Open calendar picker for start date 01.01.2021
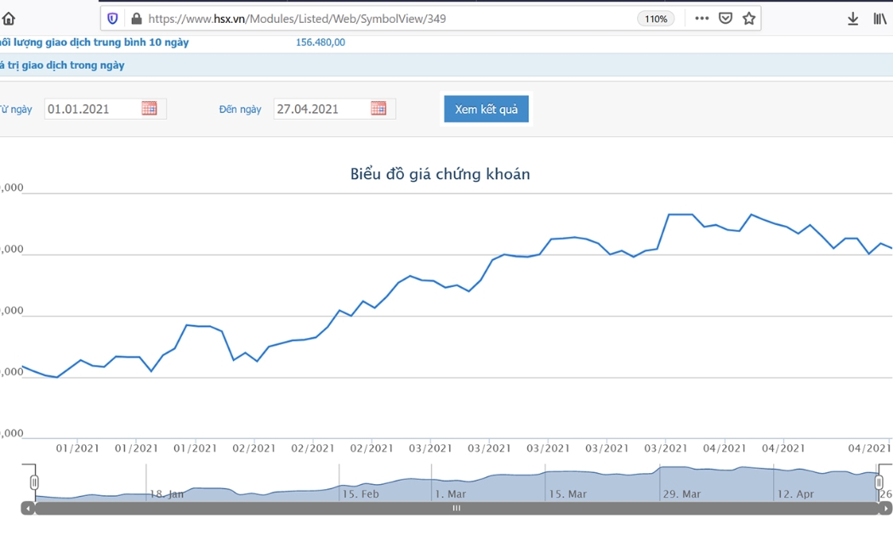The image size is (893, 535). coord(149,108)
